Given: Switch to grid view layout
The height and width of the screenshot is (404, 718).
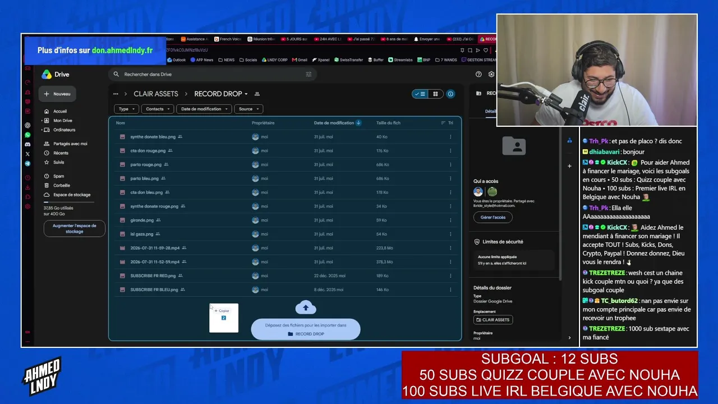Looking at the screenshot, I should pyautogui.click(x=435, y=94).
